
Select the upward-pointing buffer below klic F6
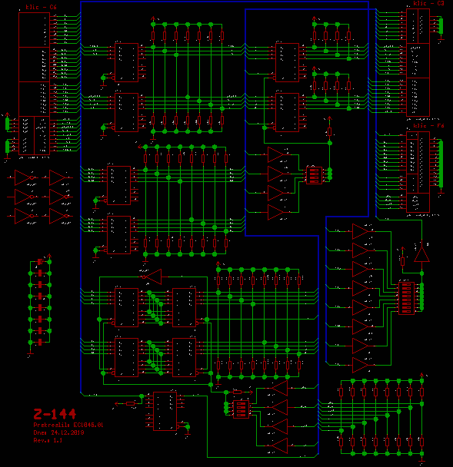tap(421, 254)
